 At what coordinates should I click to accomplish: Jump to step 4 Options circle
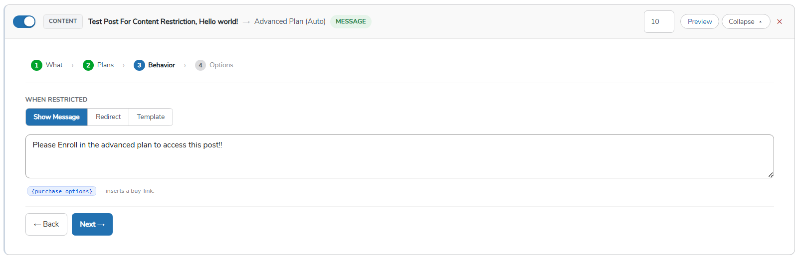200,65
